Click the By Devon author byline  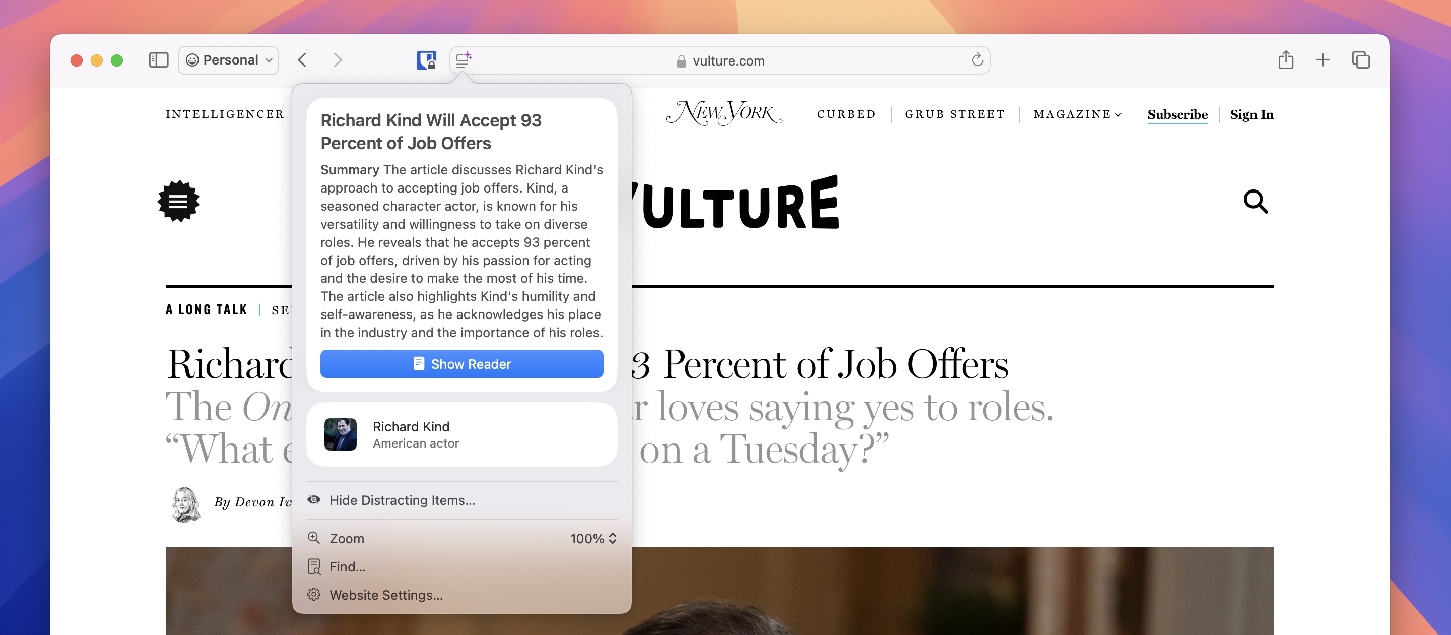(253, 502)
